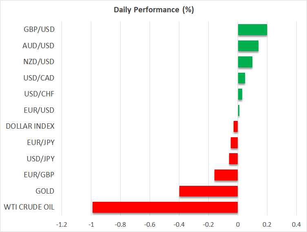The height and width of the screenshot is (232, 307).
Task: Select the green USD/CHF bar
Action: tap(240, 94)
